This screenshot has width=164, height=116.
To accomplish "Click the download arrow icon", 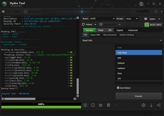I will pos(151,105).
